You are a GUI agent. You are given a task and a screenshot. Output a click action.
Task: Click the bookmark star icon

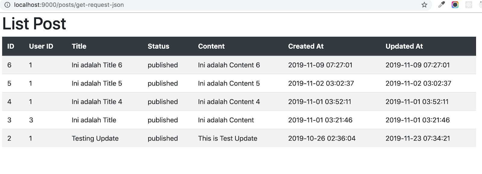[x=424, y=5]
